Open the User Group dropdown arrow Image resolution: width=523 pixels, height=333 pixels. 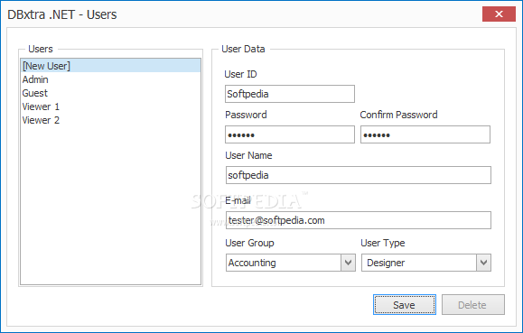click(x=349, y=263)
